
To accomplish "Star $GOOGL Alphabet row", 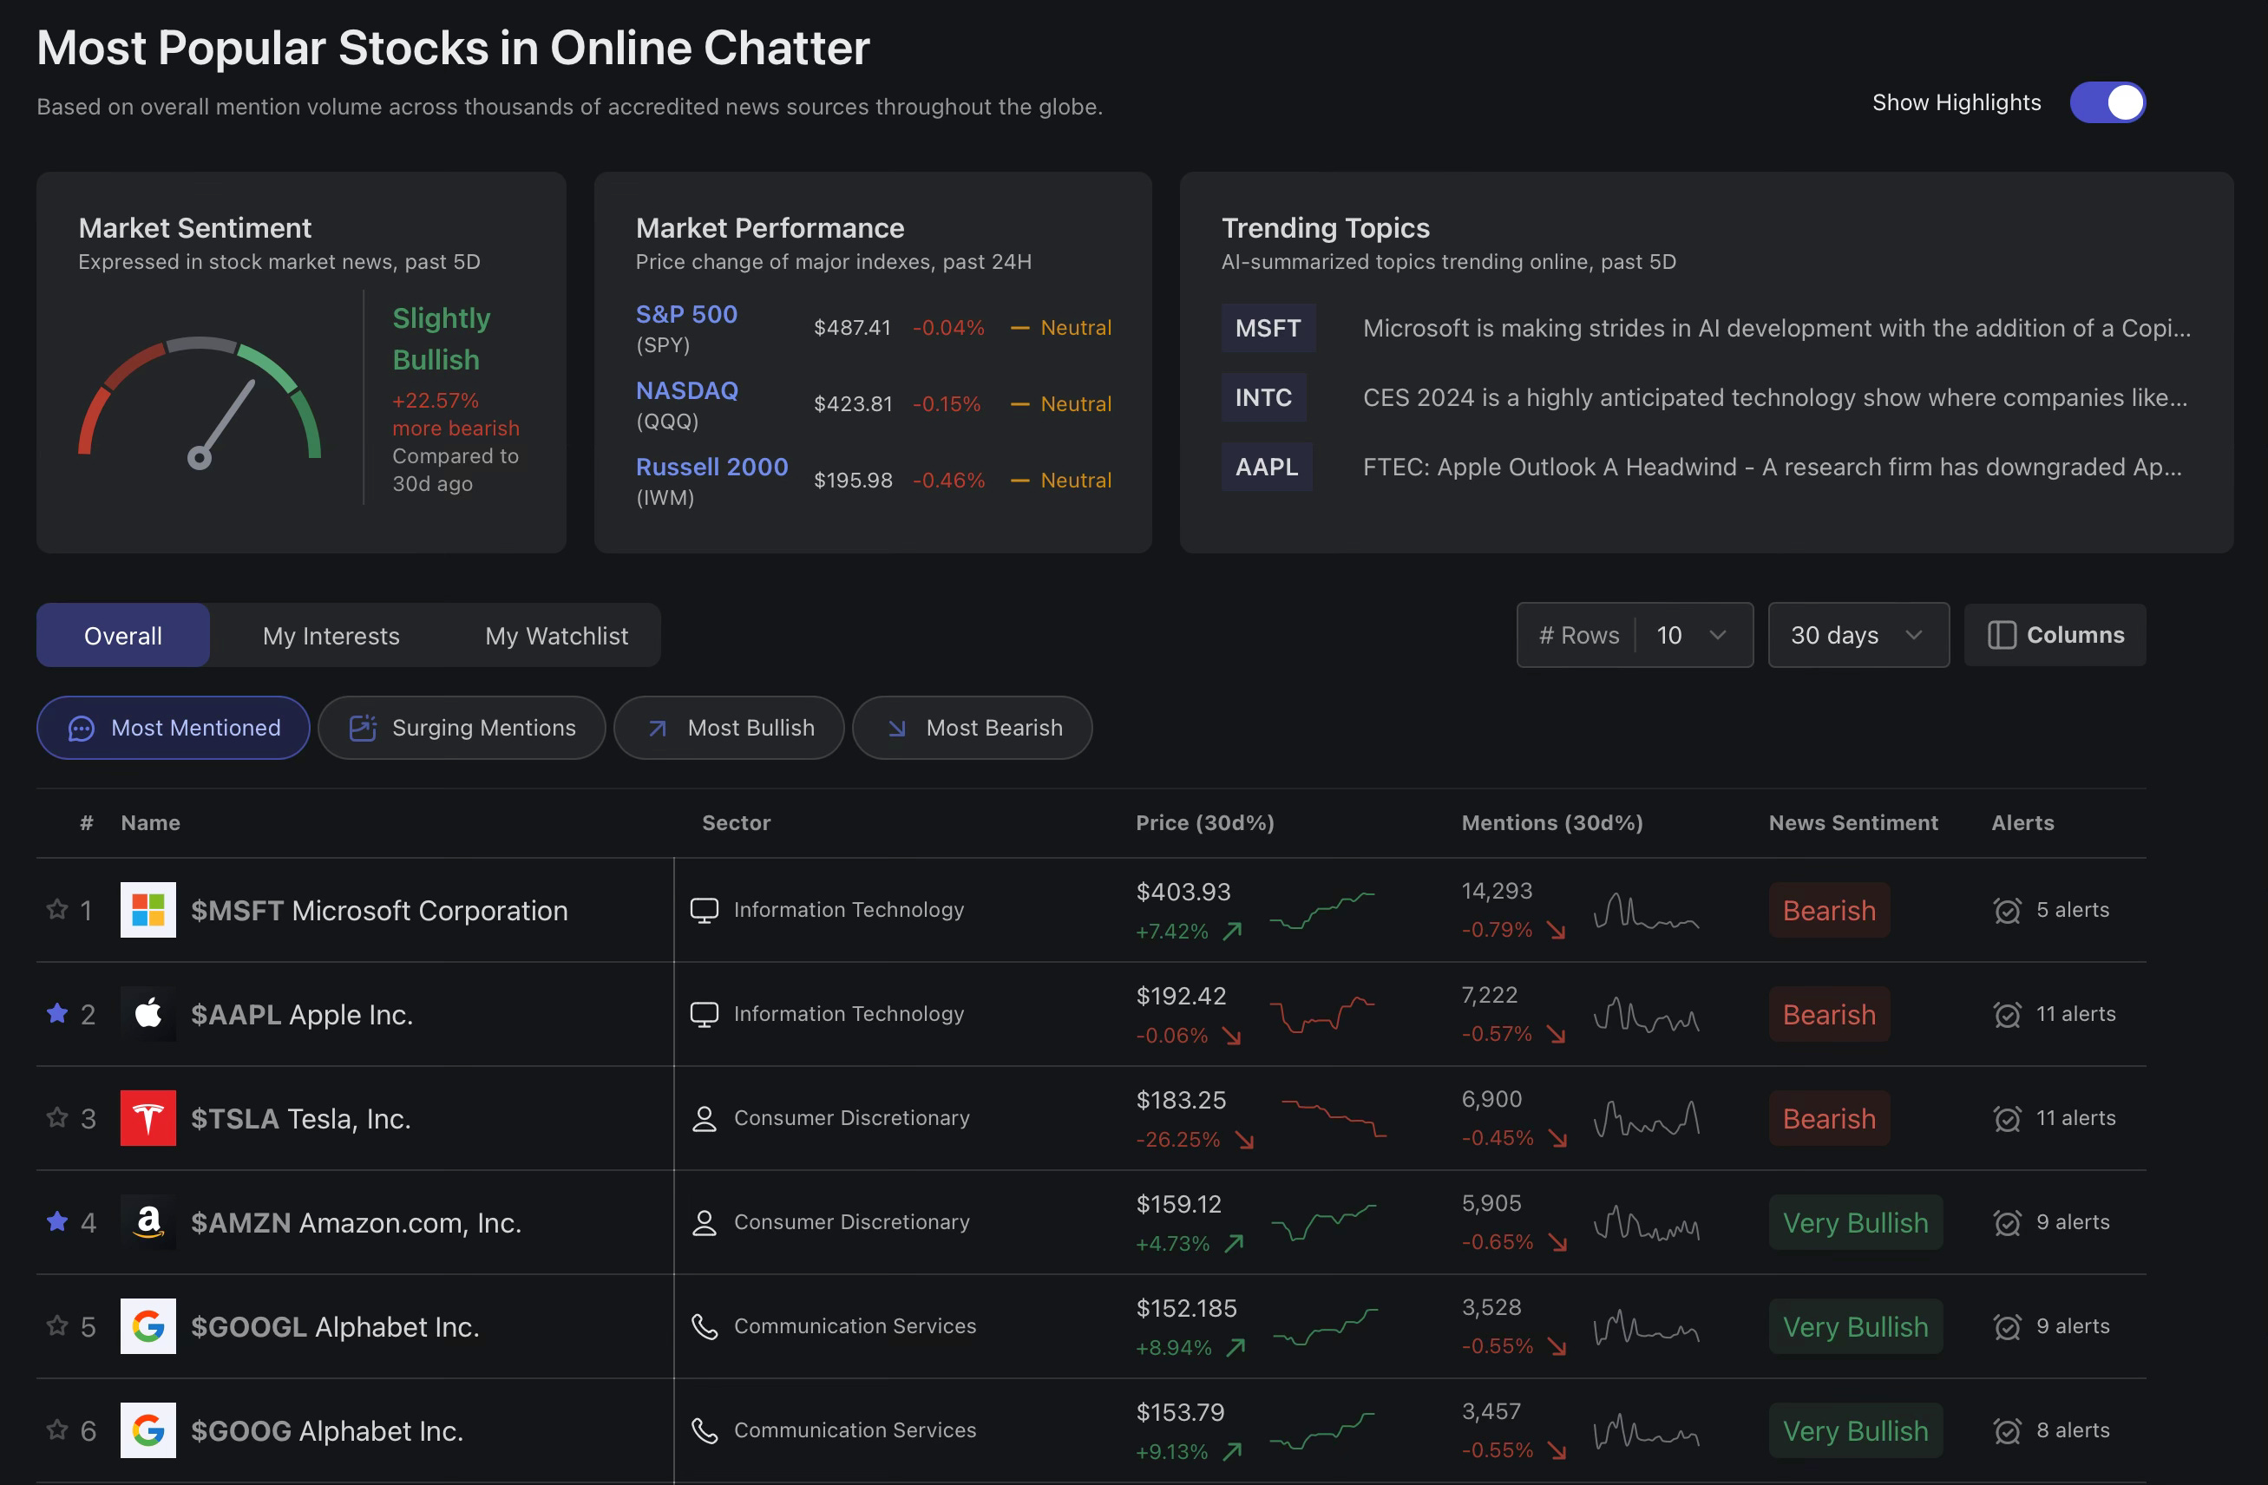I will [x=57, y=1325].
